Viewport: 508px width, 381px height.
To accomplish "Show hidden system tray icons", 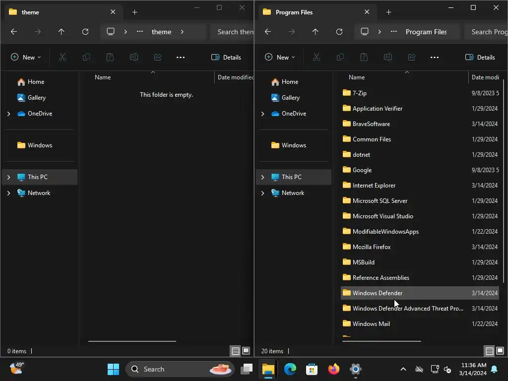I will coord(403,369).
